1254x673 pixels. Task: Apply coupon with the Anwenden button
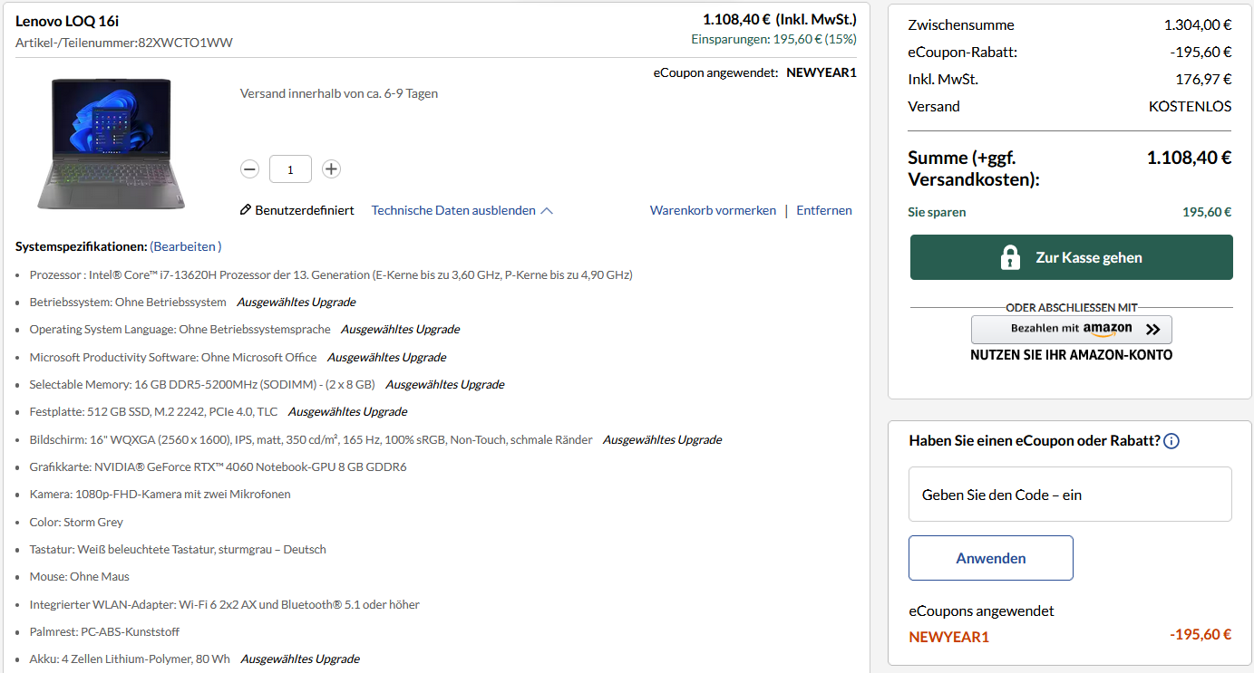990,558
